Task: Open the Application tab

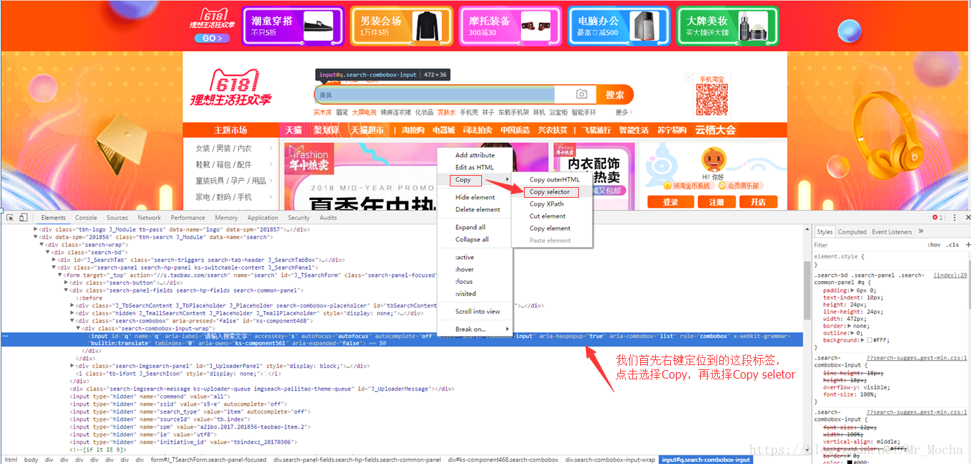Action: [x=262, y=218]
